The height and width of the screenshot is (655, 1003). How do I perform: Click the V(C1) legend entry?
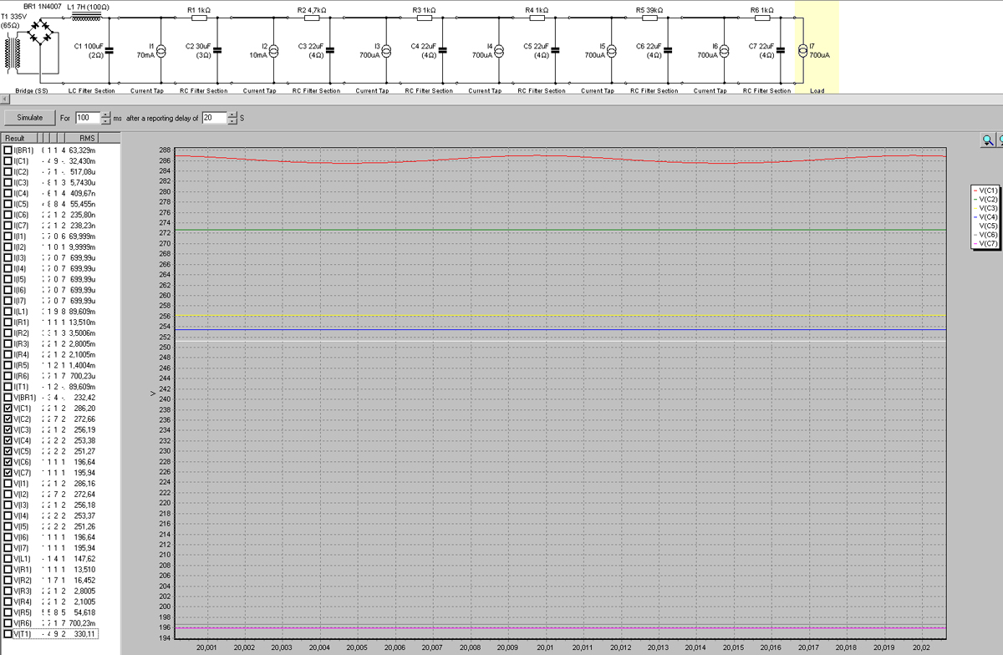coord(985,191)
